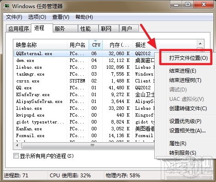Click the SYSTEM user name cell
The height and width of the screenshot is (182, 216).
click(77, 81)
